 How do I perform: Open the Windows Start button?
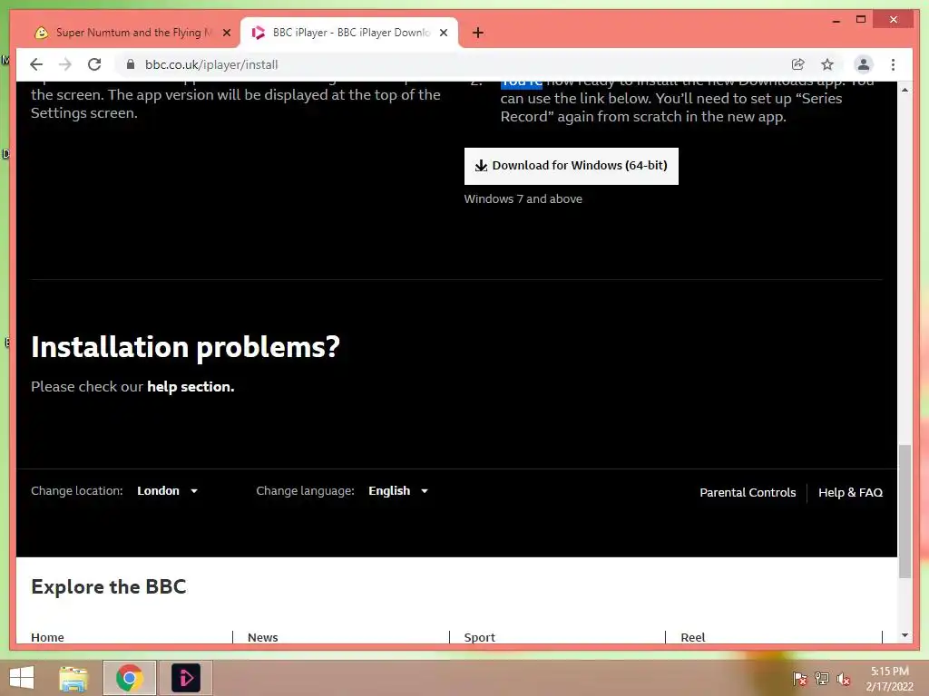pyautogui.click(x=22, y=678)
